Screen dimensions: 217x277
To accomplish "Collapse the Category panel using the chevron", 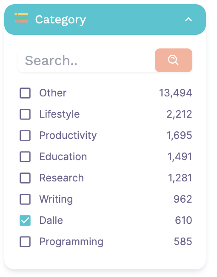I will [188, 19].
